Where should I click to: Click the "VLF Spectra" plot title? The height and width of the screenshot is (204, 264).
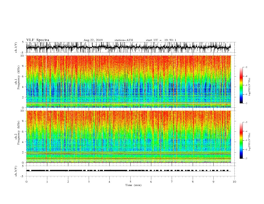coord(38,40)
